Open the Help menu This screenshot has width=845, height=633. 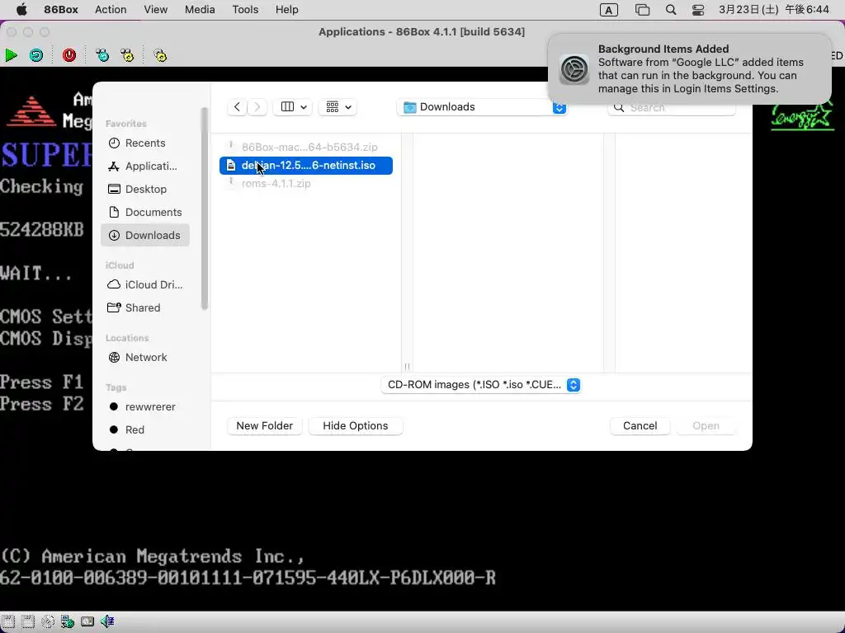click(x=286, y=9)
